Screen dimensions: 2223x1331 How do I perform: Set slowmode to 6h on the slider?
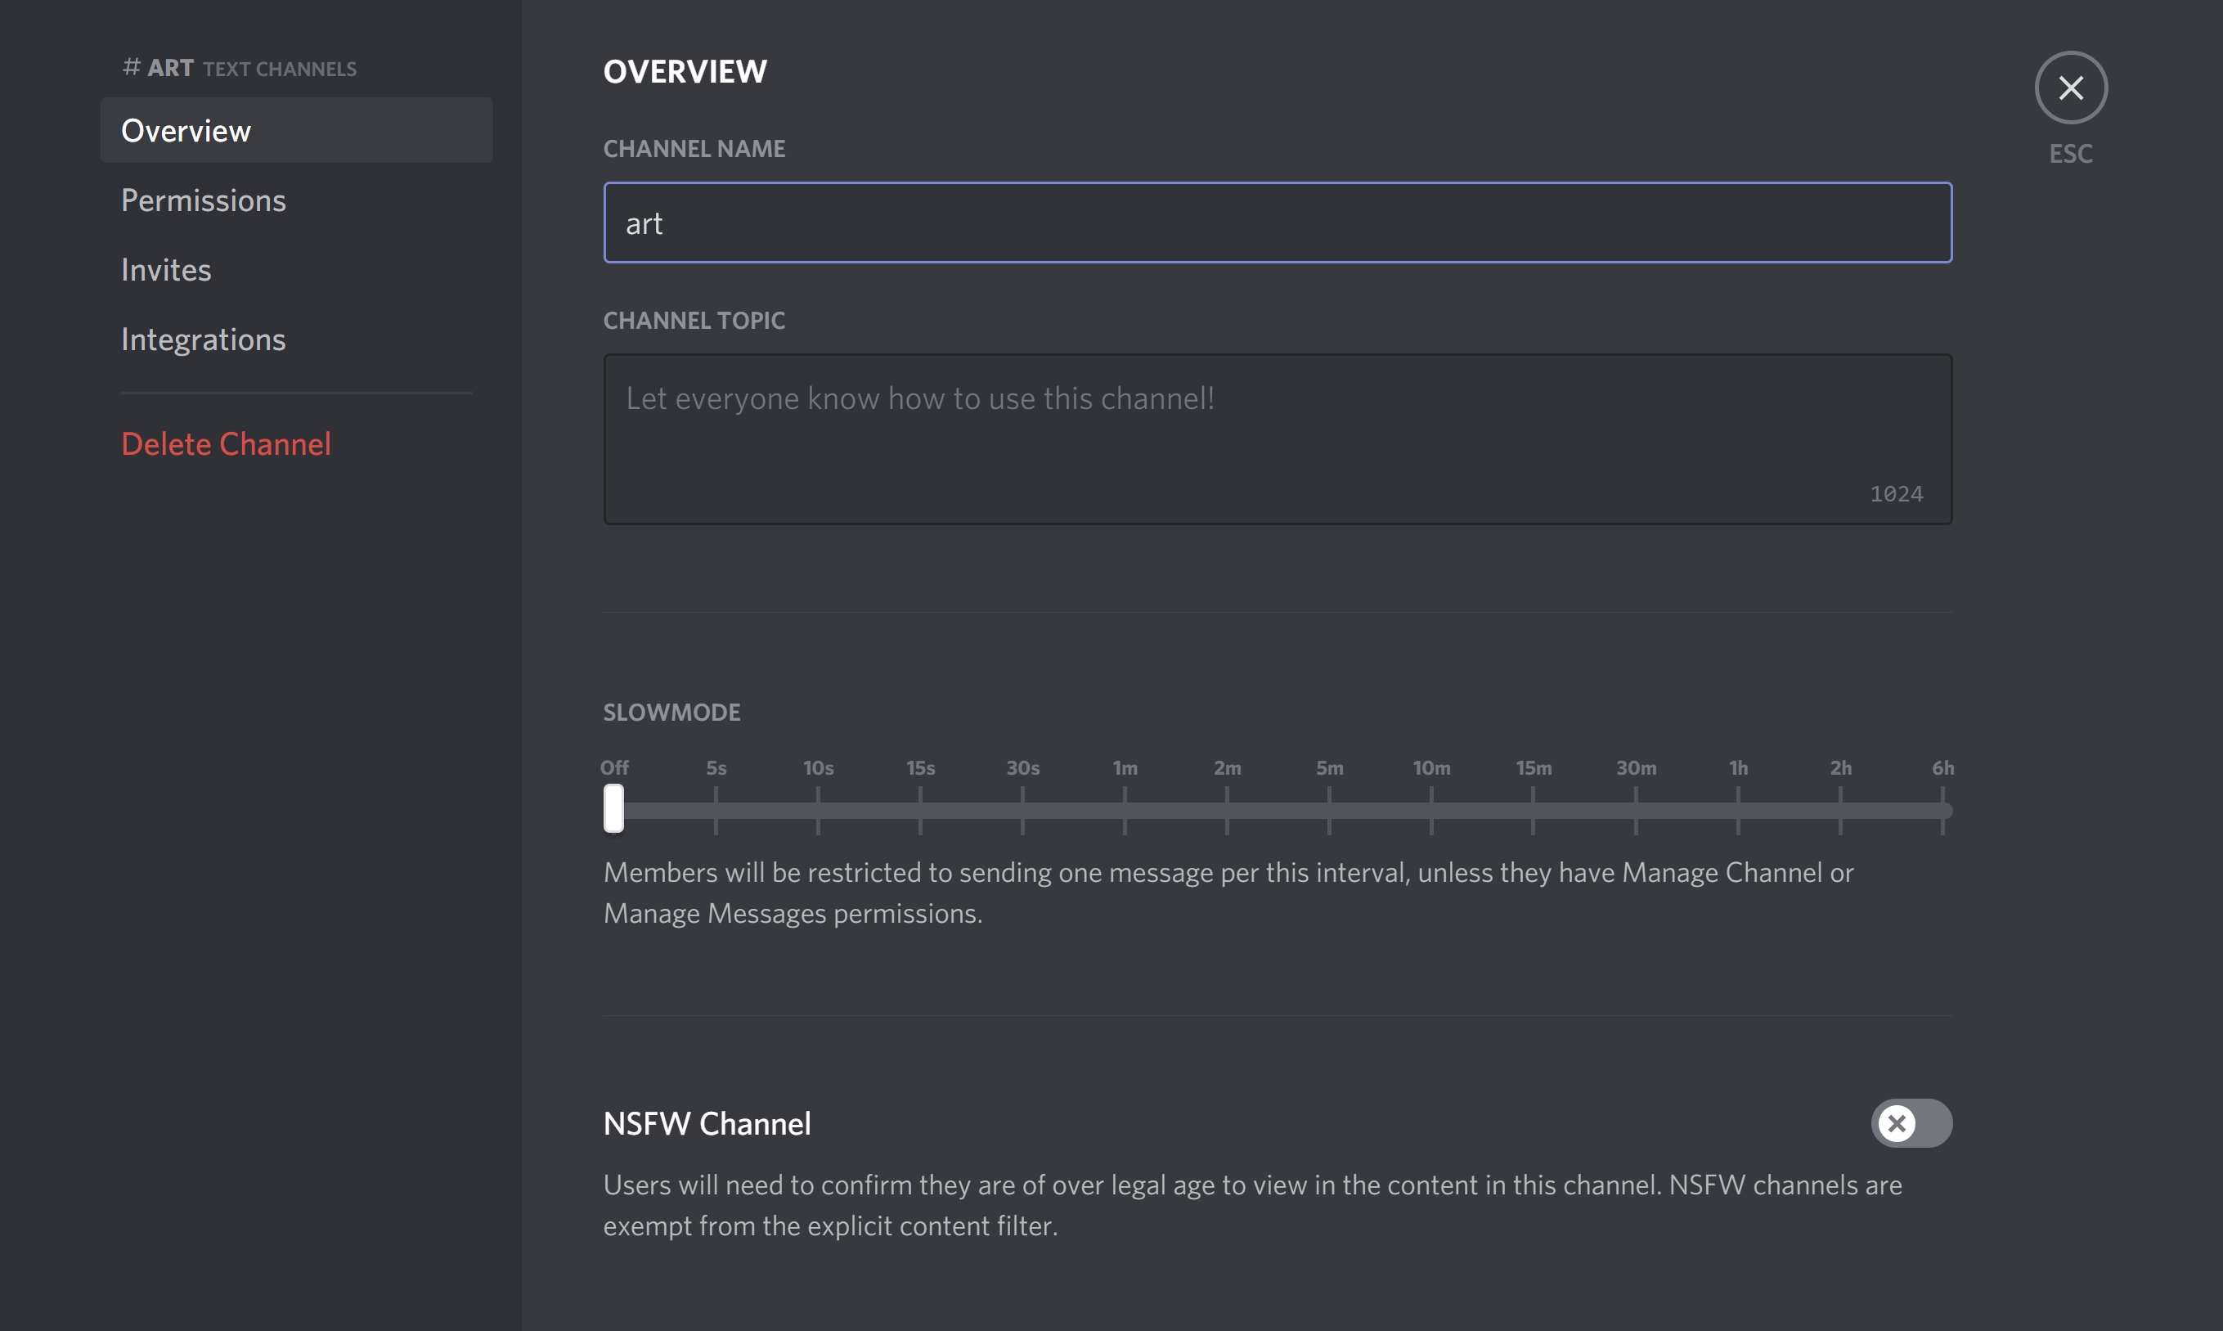tap(1942, 811)
